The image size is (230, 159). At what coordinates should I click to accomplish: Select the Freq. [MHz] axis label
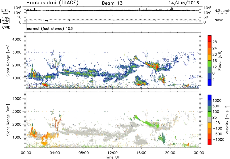click(x=6, y=20)
